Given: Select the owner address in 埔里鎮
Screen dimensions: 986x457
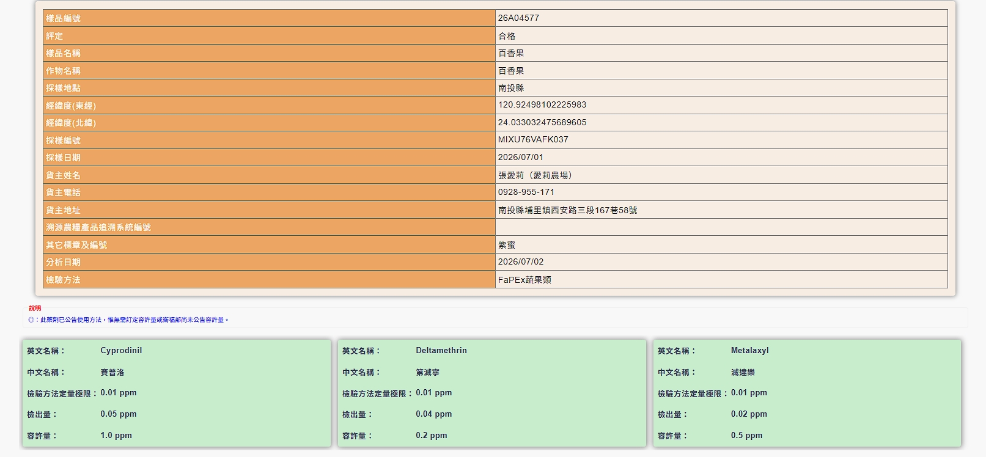Looking at the screenshot, I should click(x=567, y=210).
